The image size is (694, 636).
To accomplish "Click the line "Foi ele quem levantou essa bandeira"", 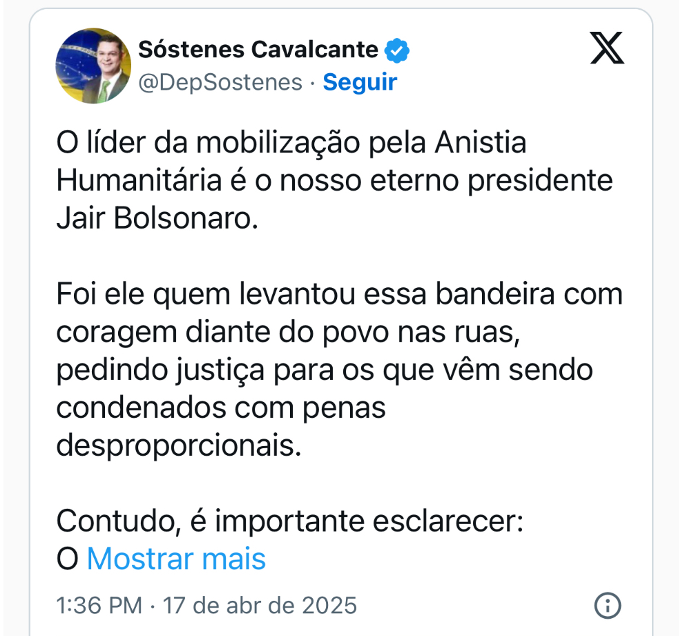I will coord(339,294).
